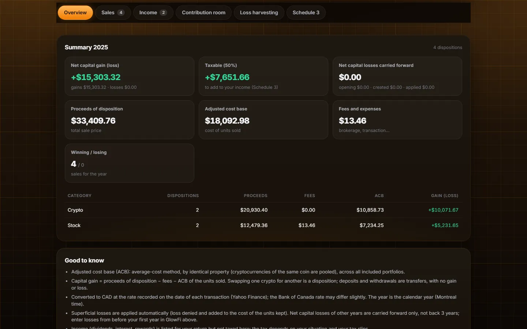Click the Crypto category row
This screenshot has height=329, width=527.
tap(263, 210)
